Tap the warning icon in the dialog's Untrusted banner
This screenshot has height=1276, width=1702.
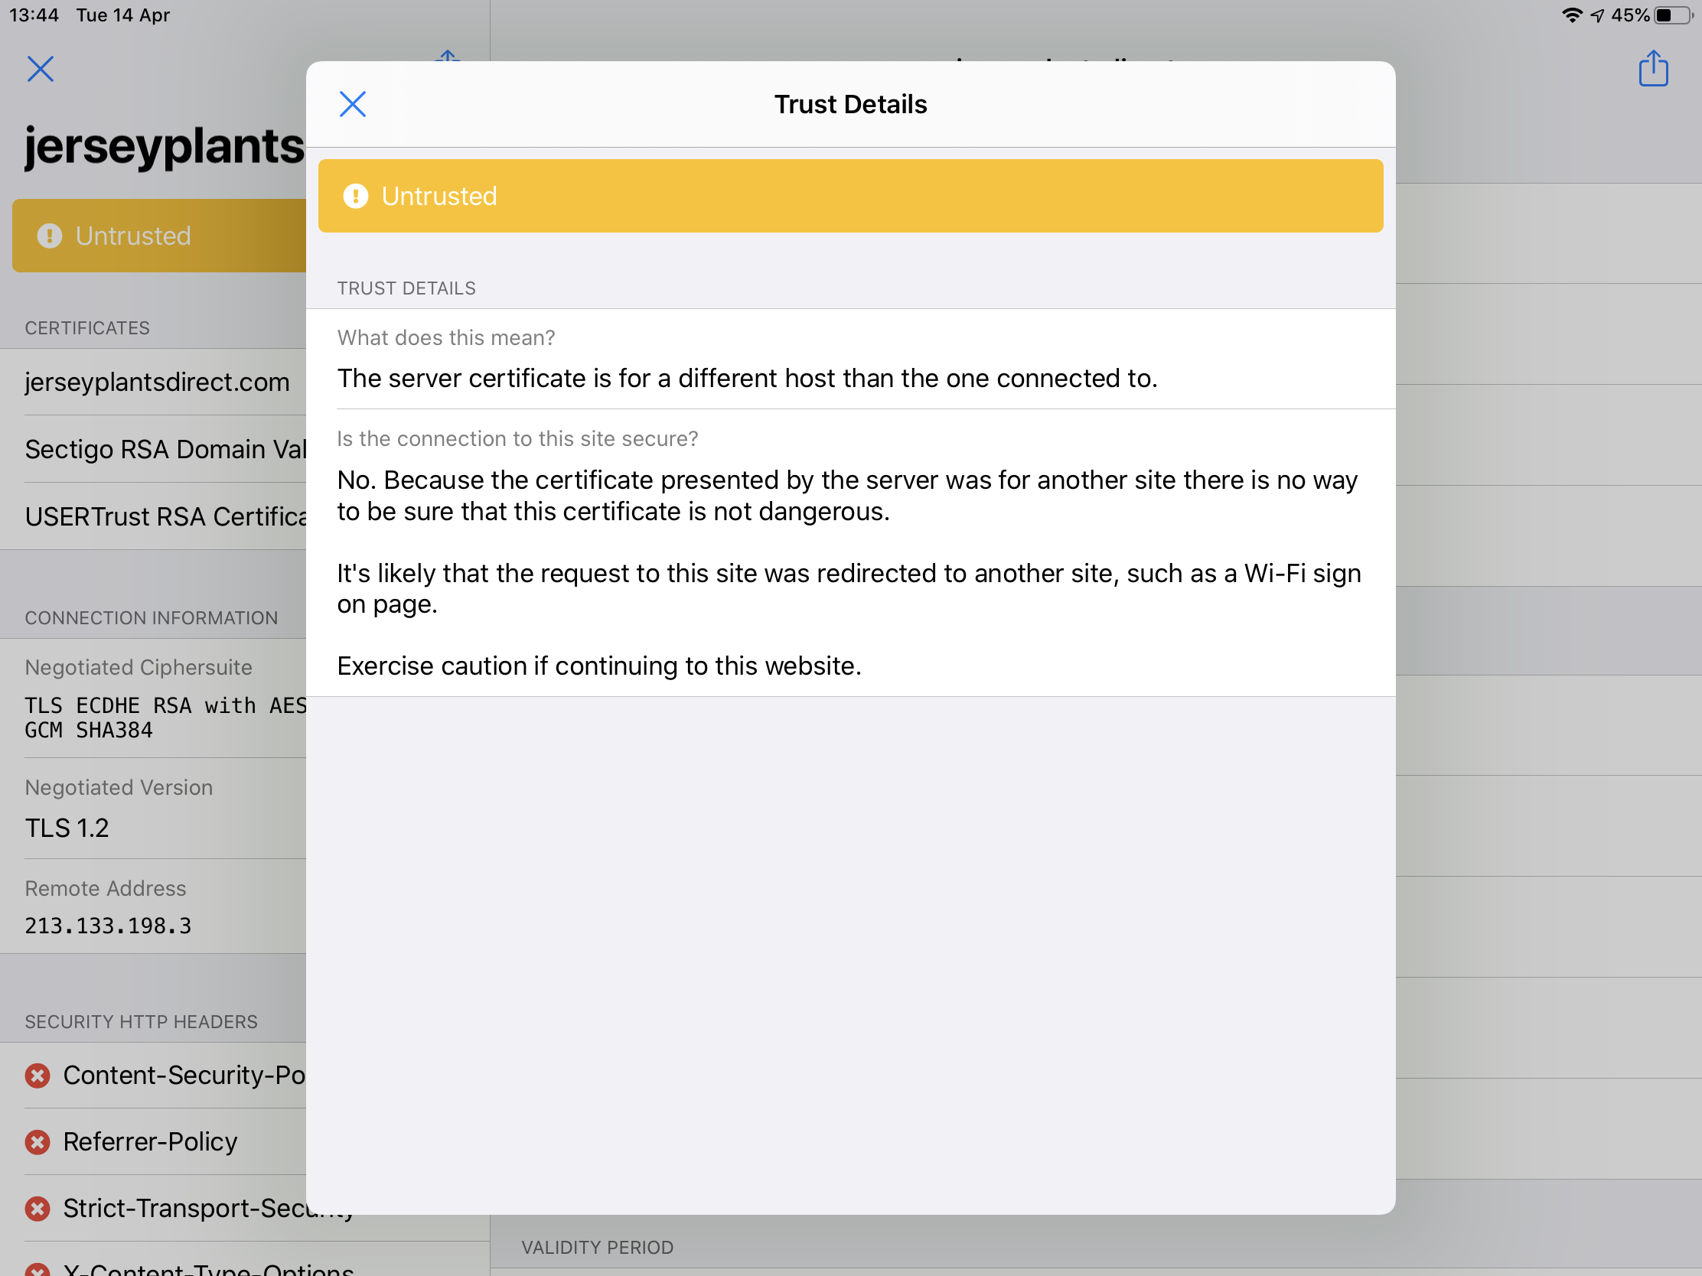(356, 196)
